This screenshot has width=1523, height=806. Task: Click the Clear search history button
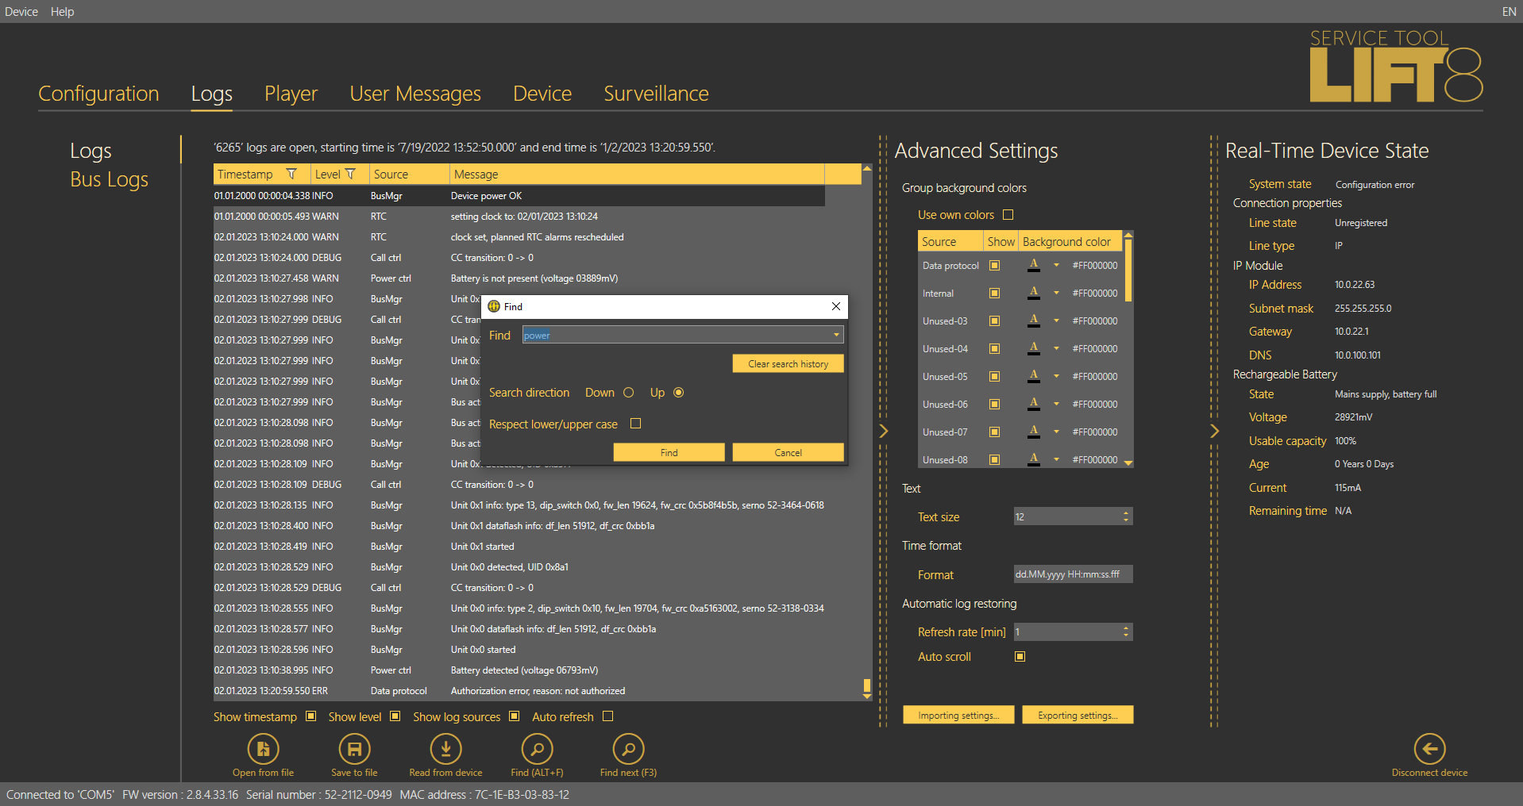(x=788, y=364)
